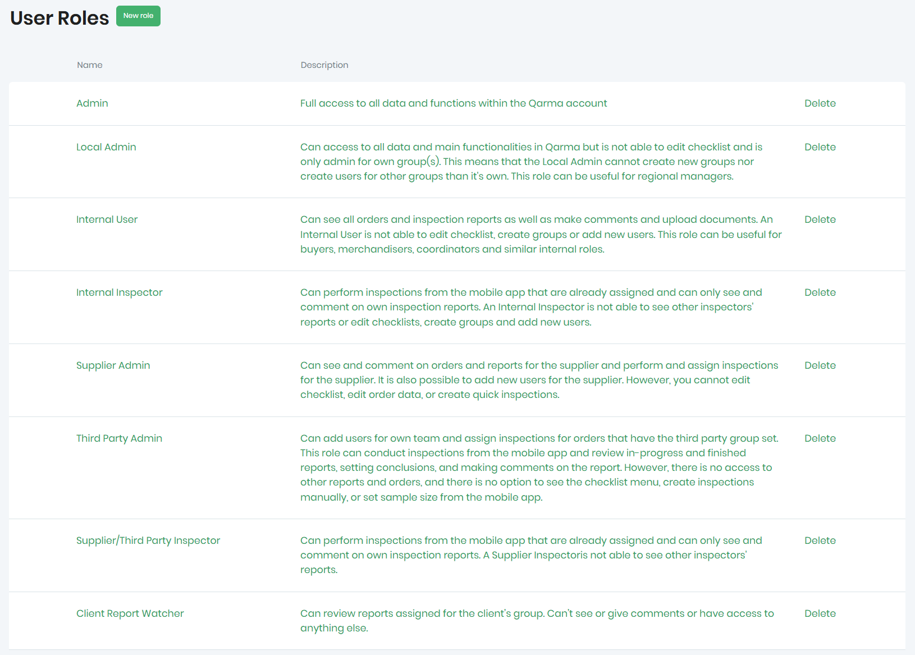Image resolution: width=915 pixels, height=655 pixels.
Task: Click the 'Full access to all data' description
Action: coord(454,103)
